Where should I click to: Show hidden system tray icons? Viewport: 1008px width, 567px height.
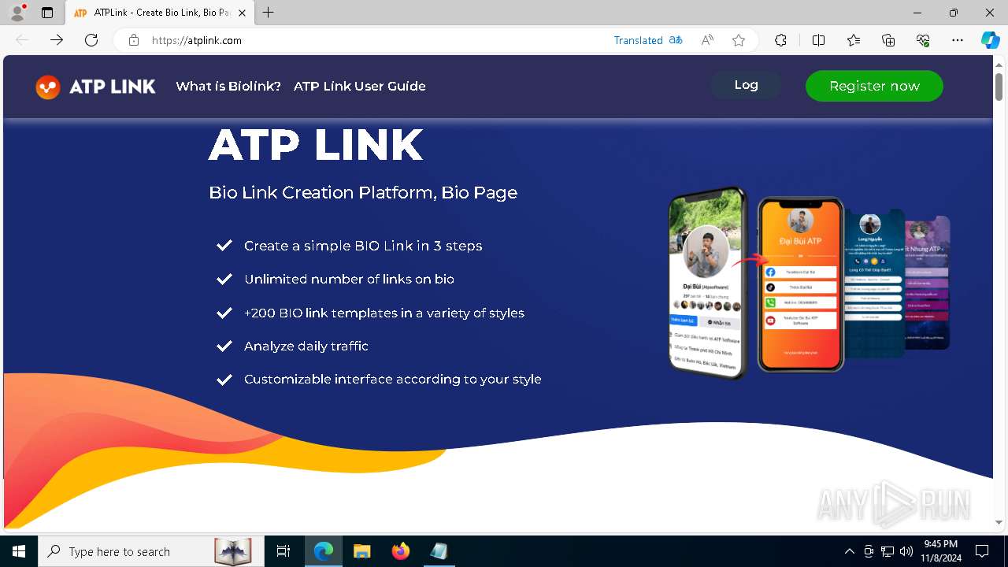[x=849, y=551]
